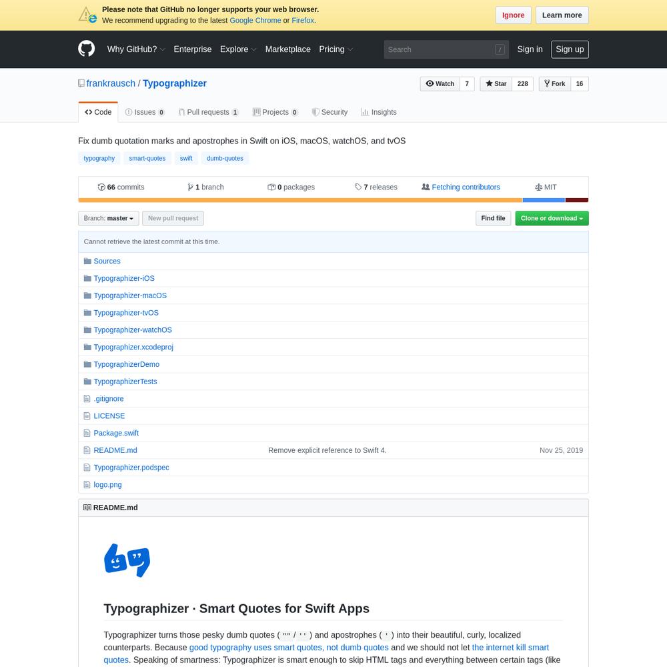Click the Find file button
The height and width of the screenshot is (667, 667).
[x=493, y=218]
